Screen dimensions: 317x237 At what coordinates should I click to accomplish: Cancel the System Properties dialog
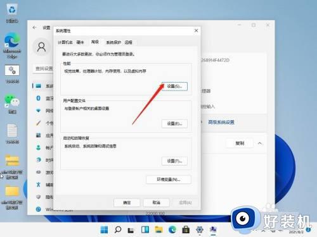click(156, 203)
